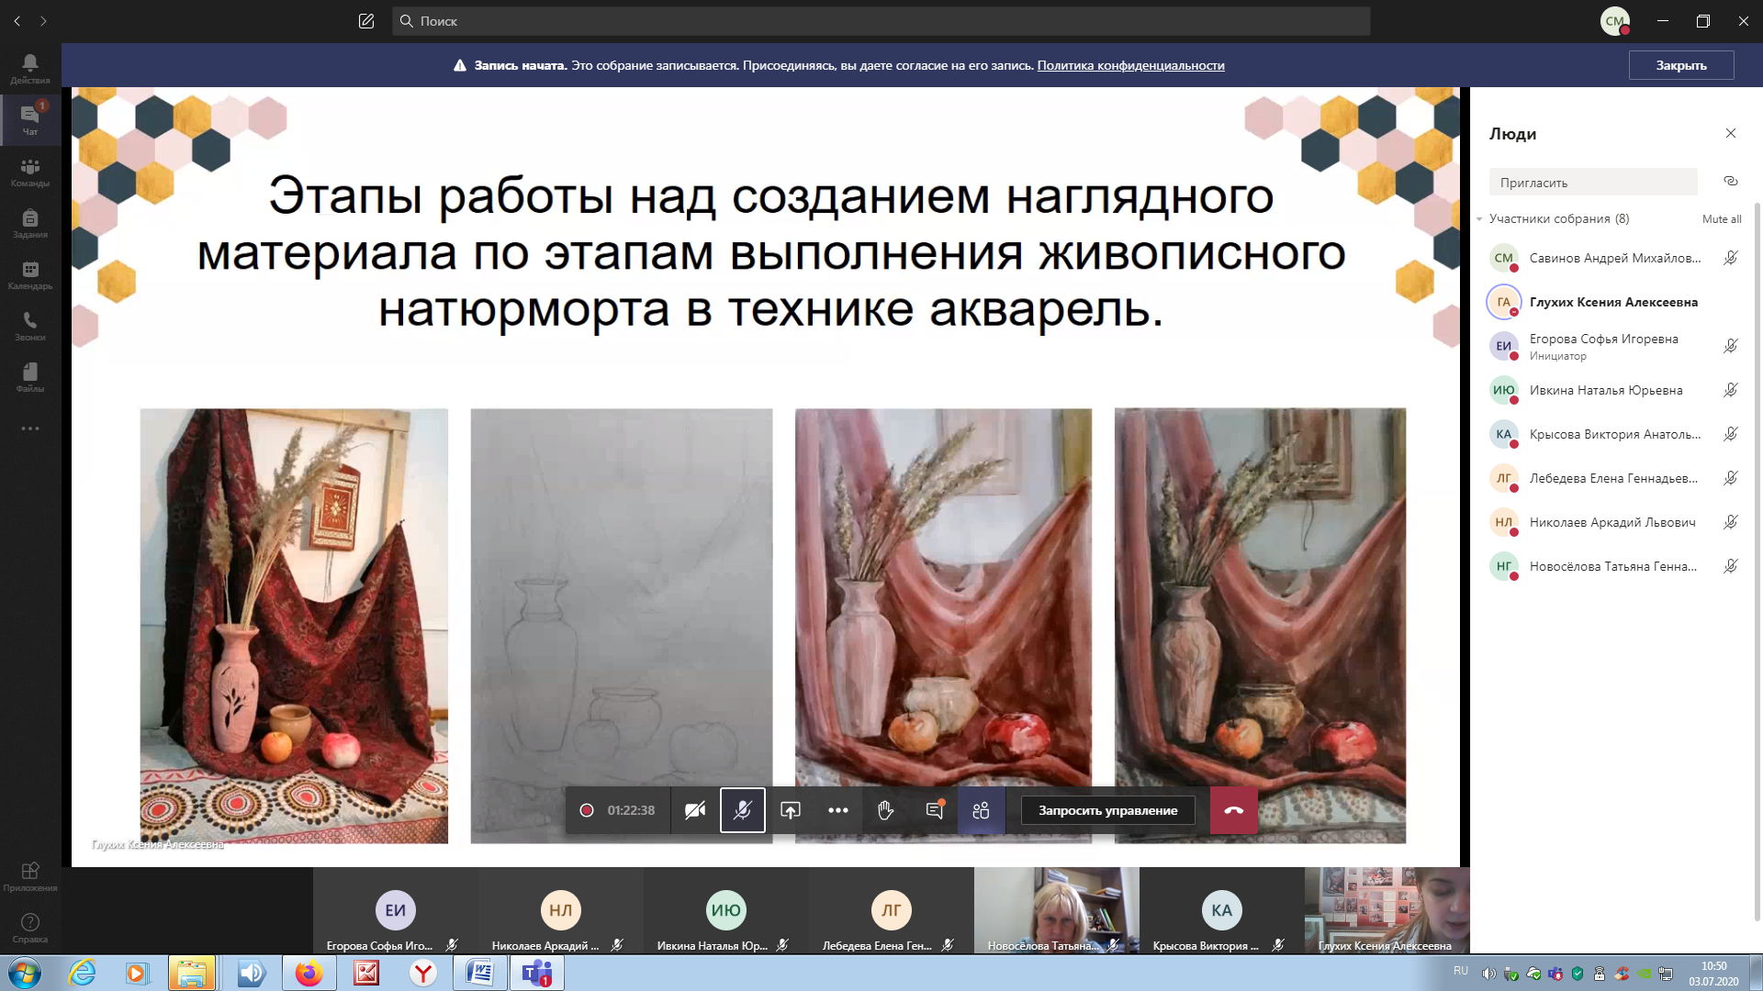Start a new chat with compose icon
The height and width of the screenshot is (991, 1763).
[366, 21]
